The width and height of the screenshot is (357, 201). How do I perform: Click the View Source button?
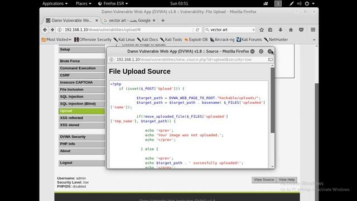click(x=264, y=180)
